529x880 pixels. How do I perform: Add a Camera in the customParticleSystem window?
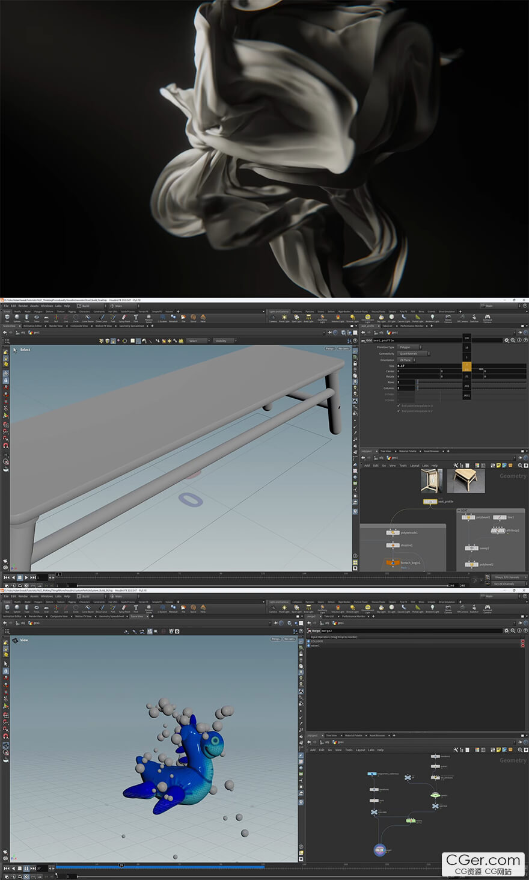pos(273,609)
